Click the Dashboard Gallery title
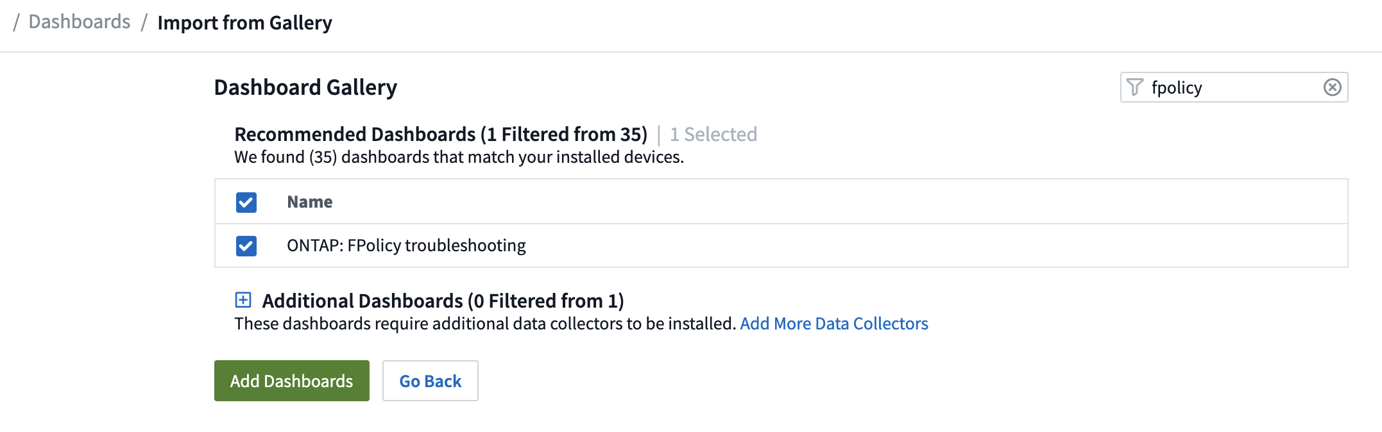Viewport: 1382px width, 432px height. 305,87
